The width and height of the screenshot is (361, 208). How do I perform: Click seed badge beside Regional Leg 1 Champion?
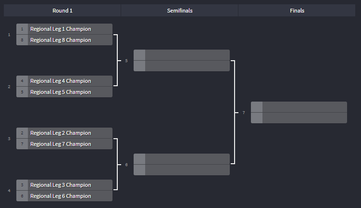coord(22,29)
